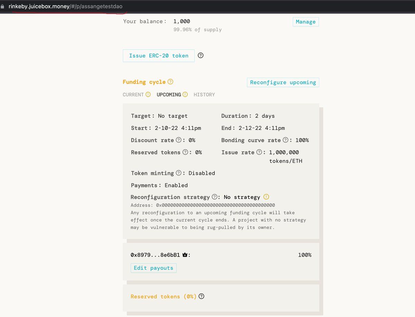415x317 pixels.
Task: Click payout address 0x8979...8e6bB1
Action: click(x=155, y=255)
